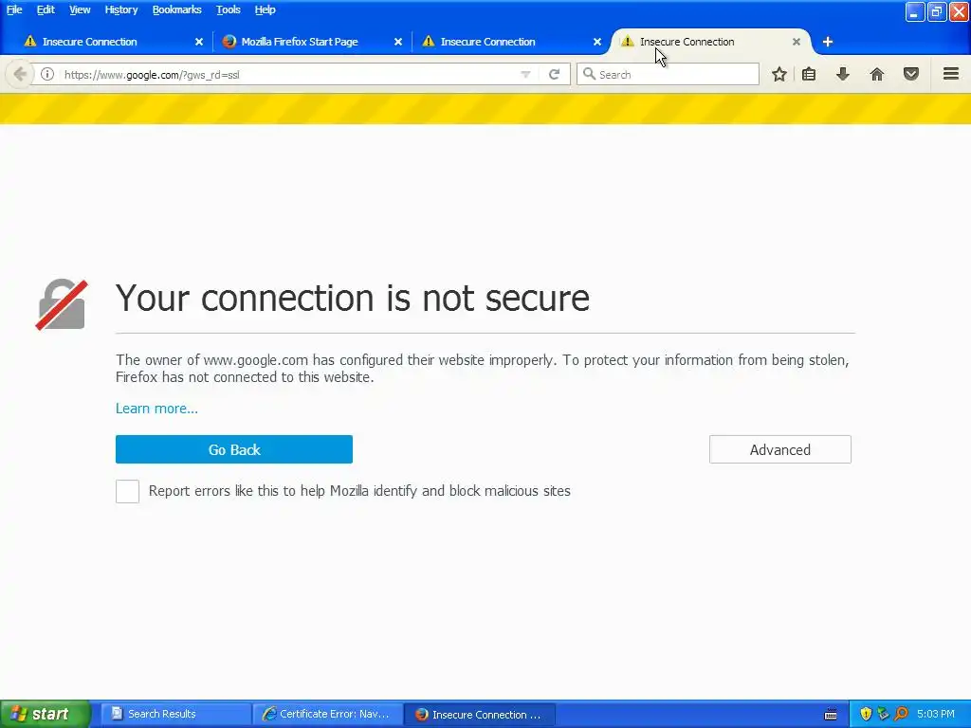Image resolution: width=971 pixels, height=728 pixels.
Task: Check the Report errors to Mozilla checkbox
Action: [128, 492]
